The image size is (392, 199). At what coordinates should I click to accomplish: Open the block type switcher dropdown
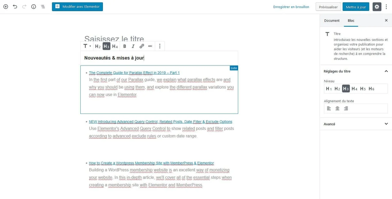point(87,46)
